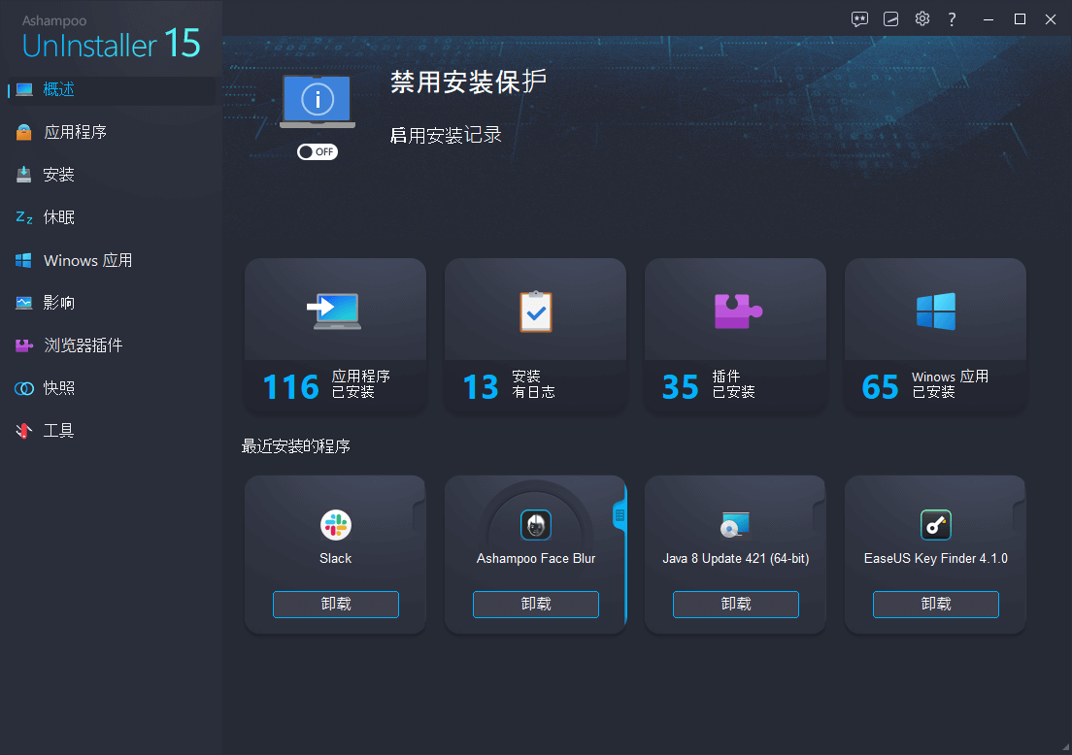This screenshot has height=755, width=1072.
Task: Open the 116 应用程序已安装 tile
Action: coord(336,335)
